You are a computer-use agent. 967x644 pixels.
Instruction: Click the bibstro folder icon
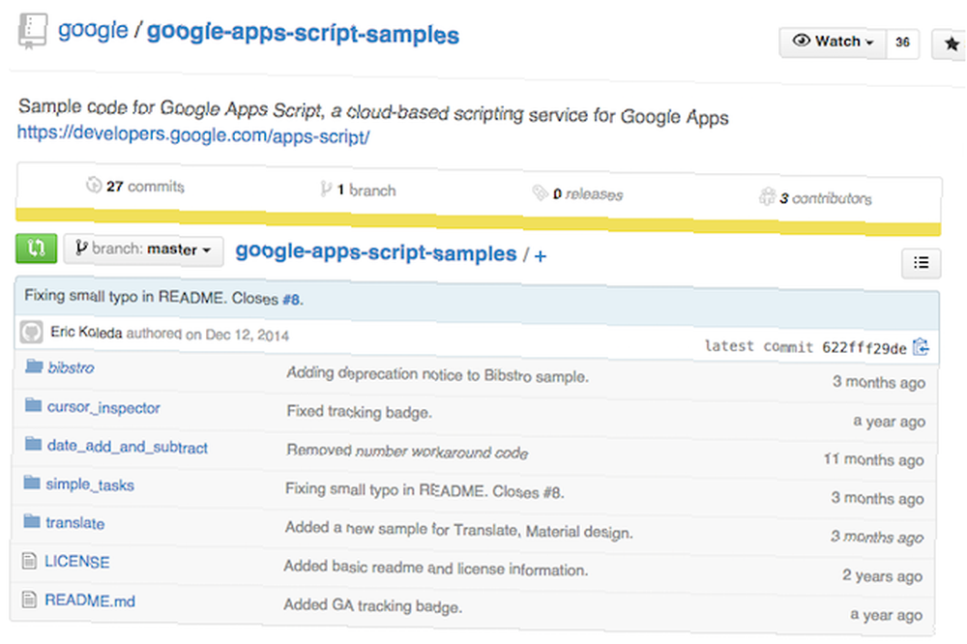tap(34, 366)
